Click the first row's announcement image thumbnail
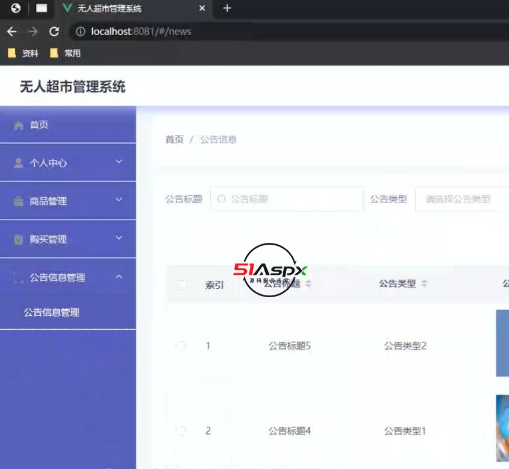This screenshot has width=509, height=469. [502, 342]
